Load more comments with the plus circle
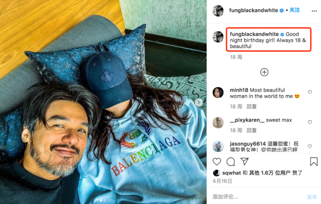This screenshot has height=204, width=321. 264,72
